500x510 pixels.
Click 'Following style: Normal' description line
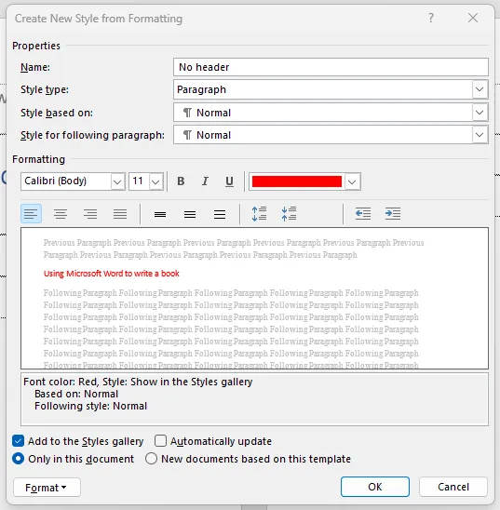90,406
